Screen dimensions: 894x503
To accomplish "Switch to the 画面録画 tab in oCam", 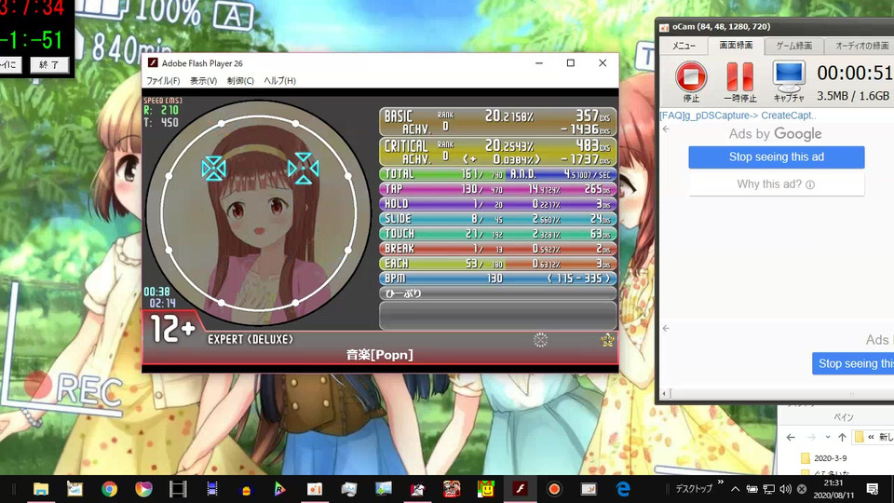I will 736,45.
